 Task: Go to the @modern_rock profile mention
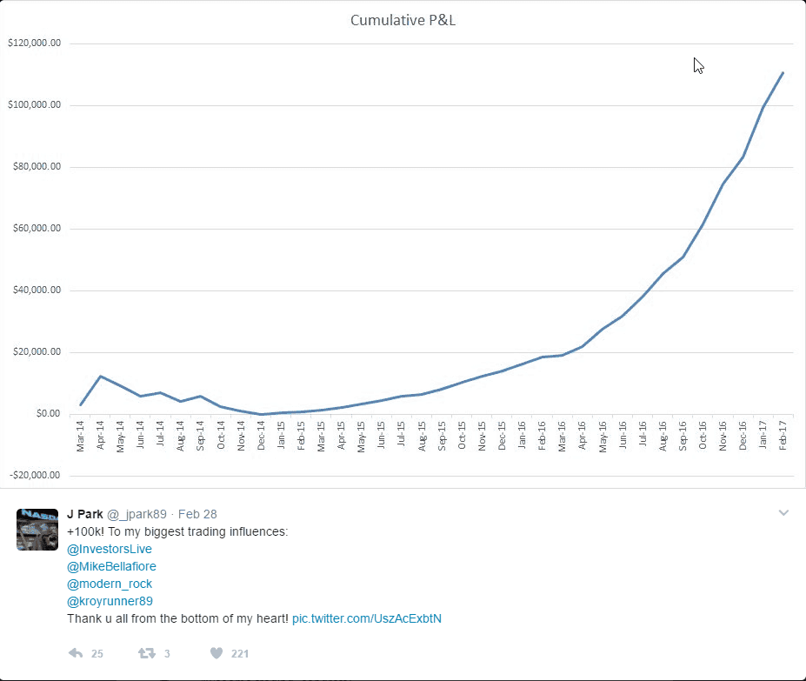pyautogui.click(x=110, y=584)
